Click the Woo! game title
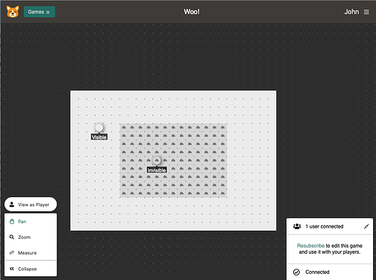This screenshot has width=376, height=280. pyautogui.click(x=192, y=12)
